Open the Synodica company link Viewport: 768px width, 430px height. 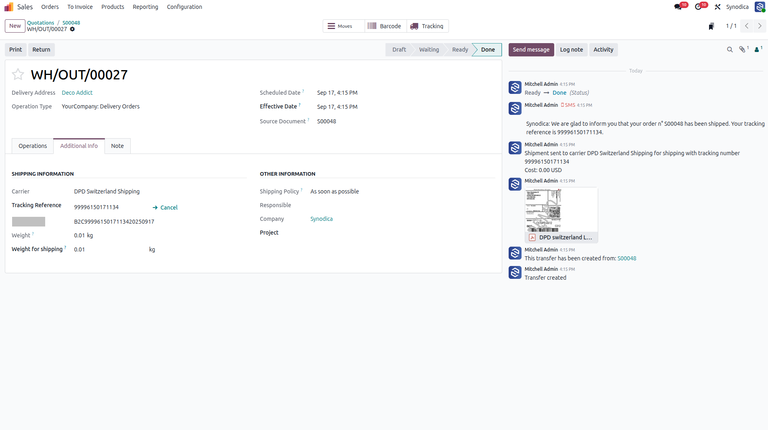coord(321,219)
